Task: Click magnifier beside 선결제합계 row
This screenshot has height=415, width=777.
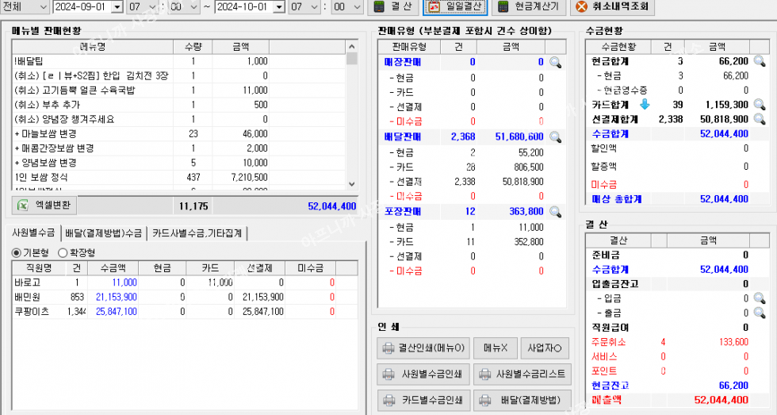Action: tap(759, 119)
